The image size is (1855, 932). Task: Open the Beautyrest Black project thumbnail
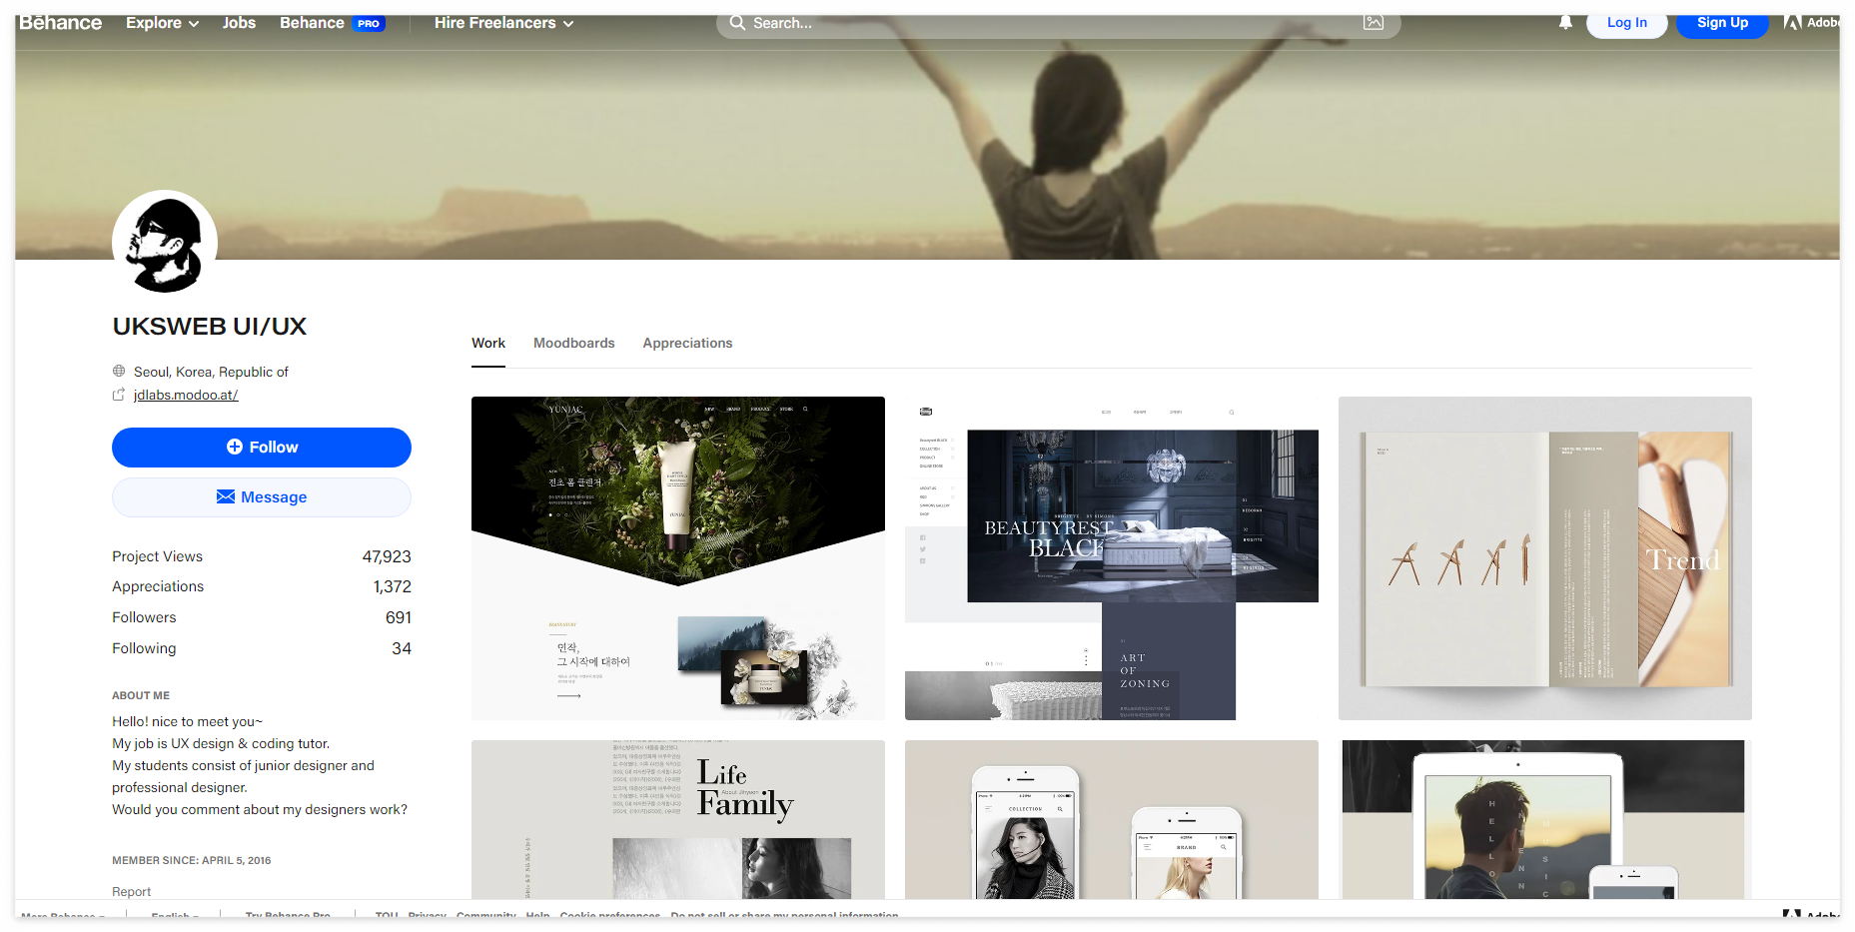[x=1112, y=558]
